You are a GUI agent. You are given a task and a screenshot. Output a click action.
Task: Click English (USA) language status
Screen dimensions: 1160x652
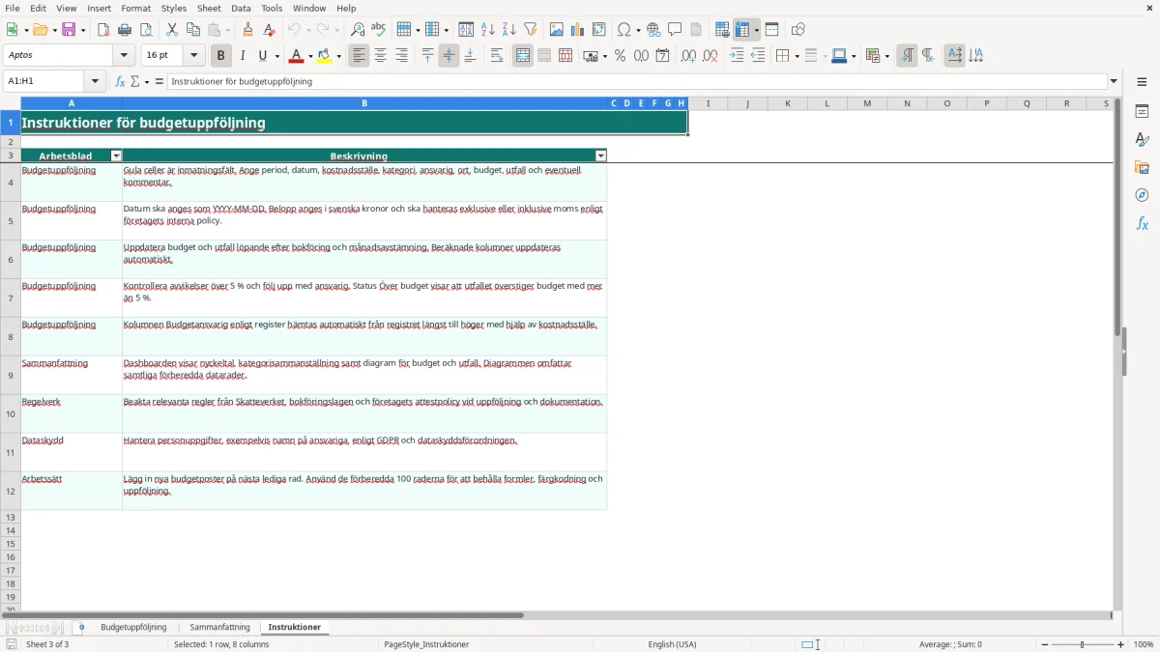672,644
